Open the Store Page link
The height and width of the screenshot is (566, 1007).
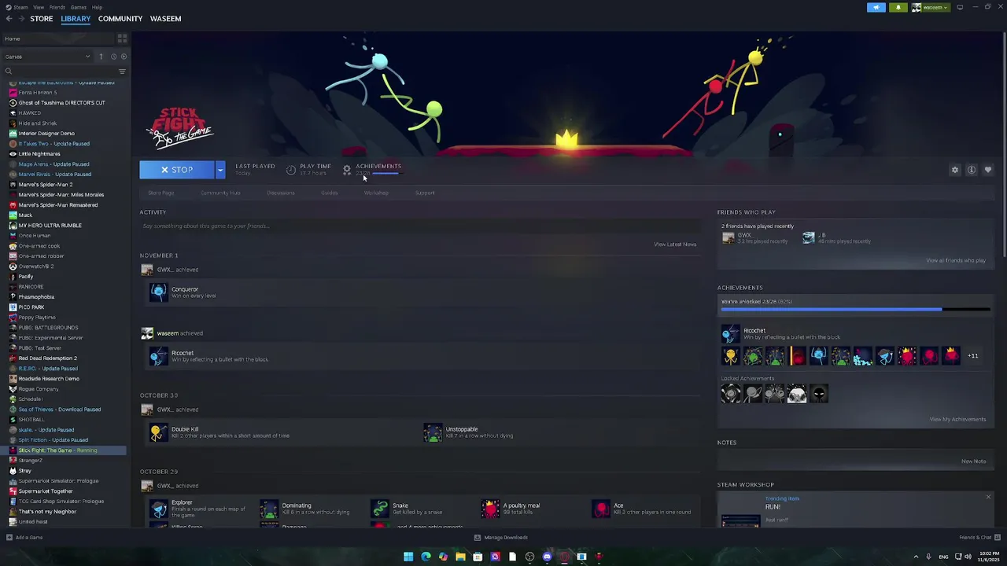pyautogui.click(x=160, y=193)
